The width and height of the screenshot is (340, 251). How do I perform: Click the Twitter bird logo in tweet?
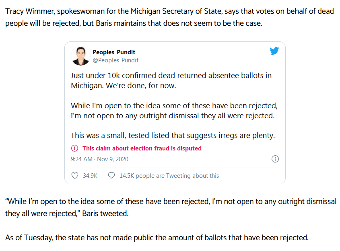point(274,51)
